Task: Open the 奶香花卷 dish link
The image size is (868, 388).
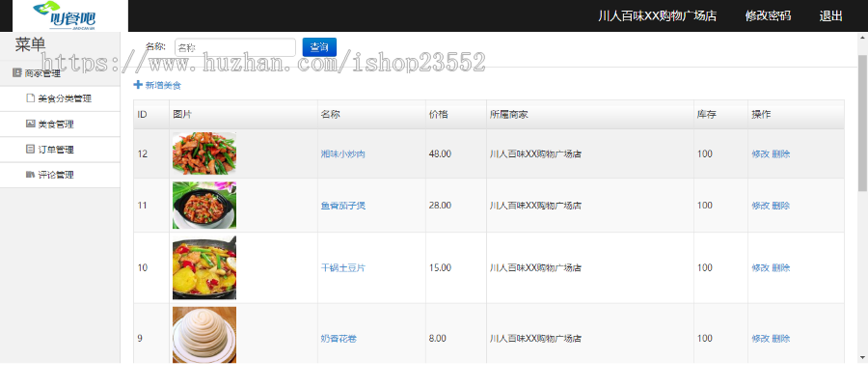Action: click(x=339, y=338)
